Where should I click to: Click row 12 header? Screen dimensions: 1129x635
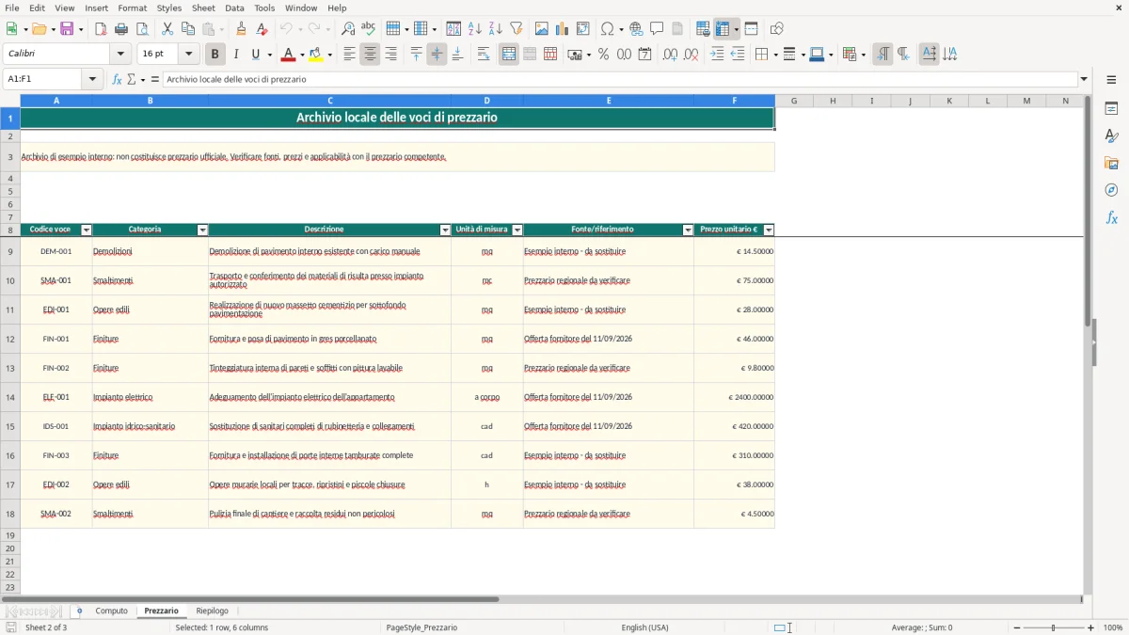pyautogui.click(x=10, y=339)
